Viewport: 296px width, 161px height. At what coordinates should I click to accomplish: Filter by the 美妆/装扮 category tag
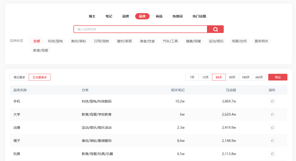tap(78, 41)
